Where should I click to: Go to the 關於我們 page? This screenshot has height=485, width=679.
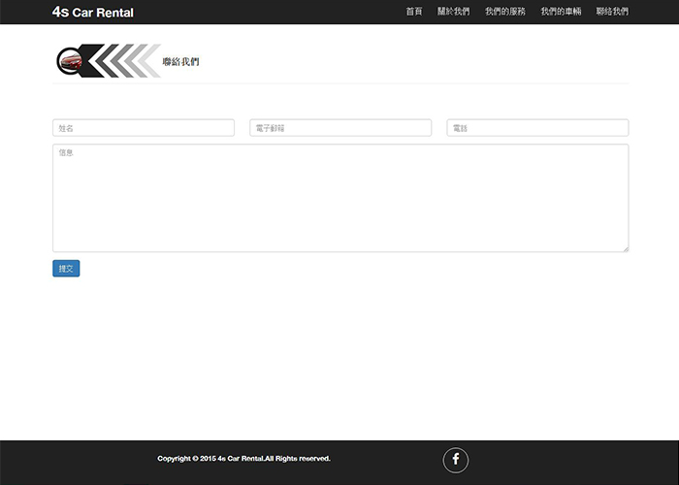click(x=453, y=12)
